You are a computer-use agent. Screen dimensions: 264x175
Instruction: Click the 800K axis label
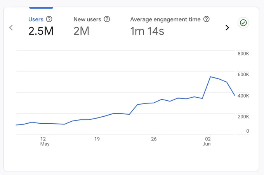(243, 54)
